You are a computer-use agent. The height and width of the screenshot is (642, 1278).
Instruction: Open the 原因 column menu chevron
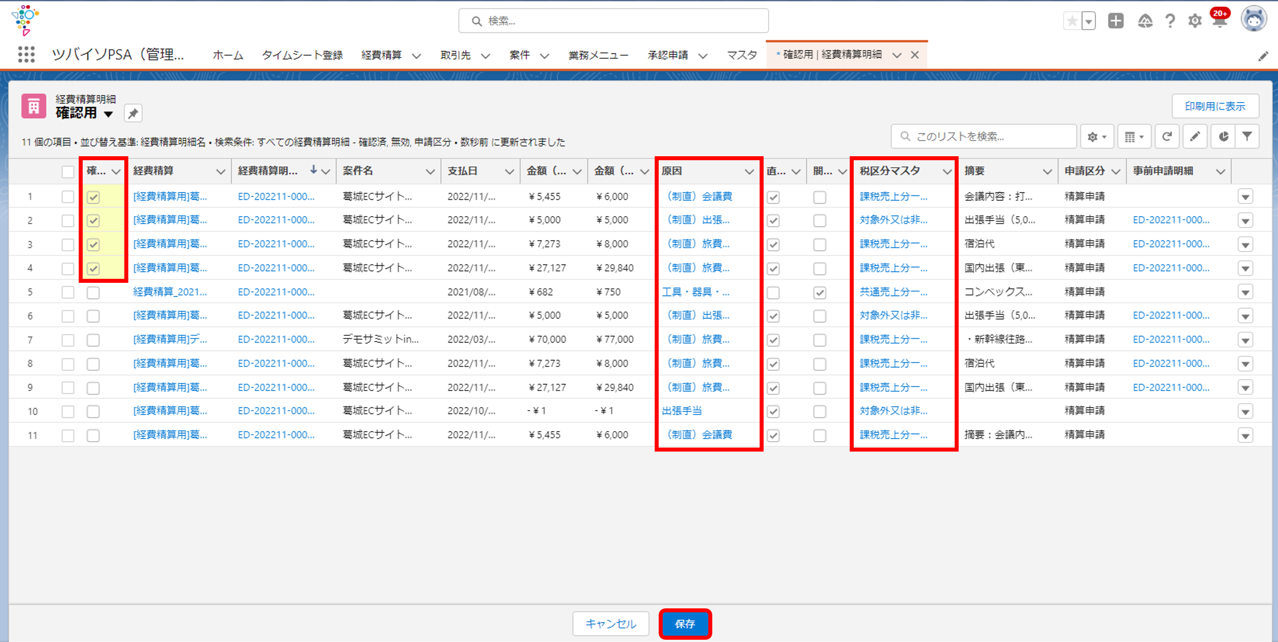point(749,171)
